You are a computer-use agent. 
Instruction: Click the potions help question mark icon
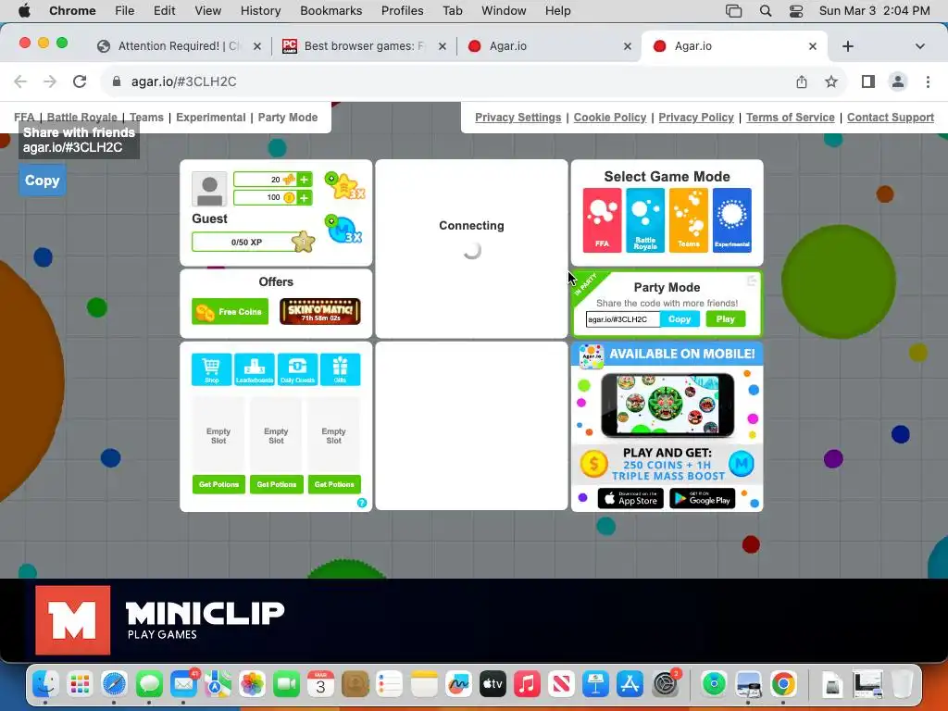[x=362, y=503]
